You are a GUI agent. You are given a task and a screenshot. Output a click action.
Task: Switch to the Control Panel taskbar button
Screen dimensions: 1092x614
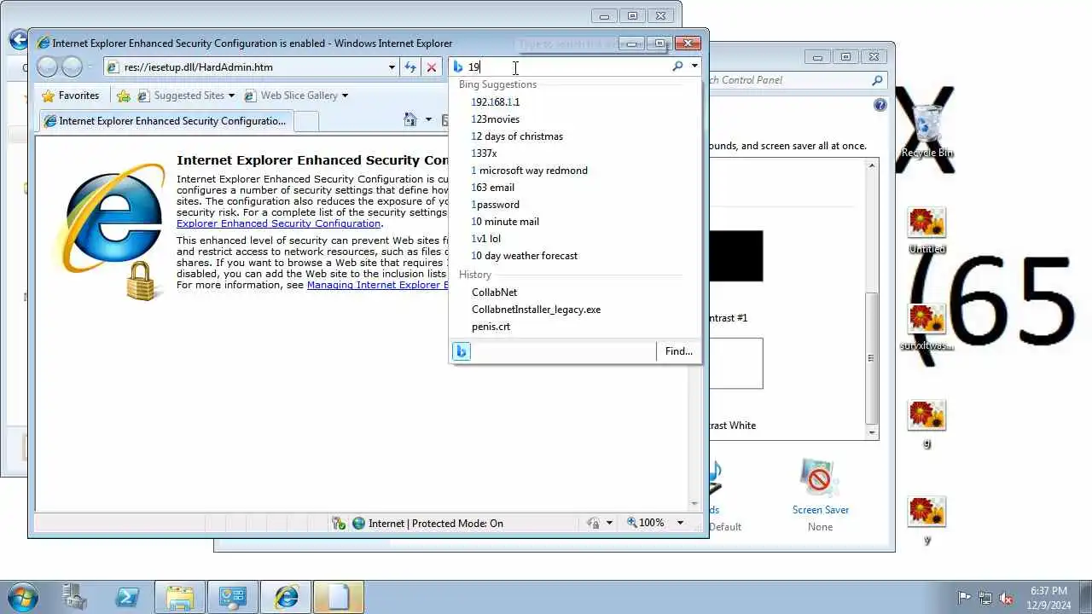232,597
